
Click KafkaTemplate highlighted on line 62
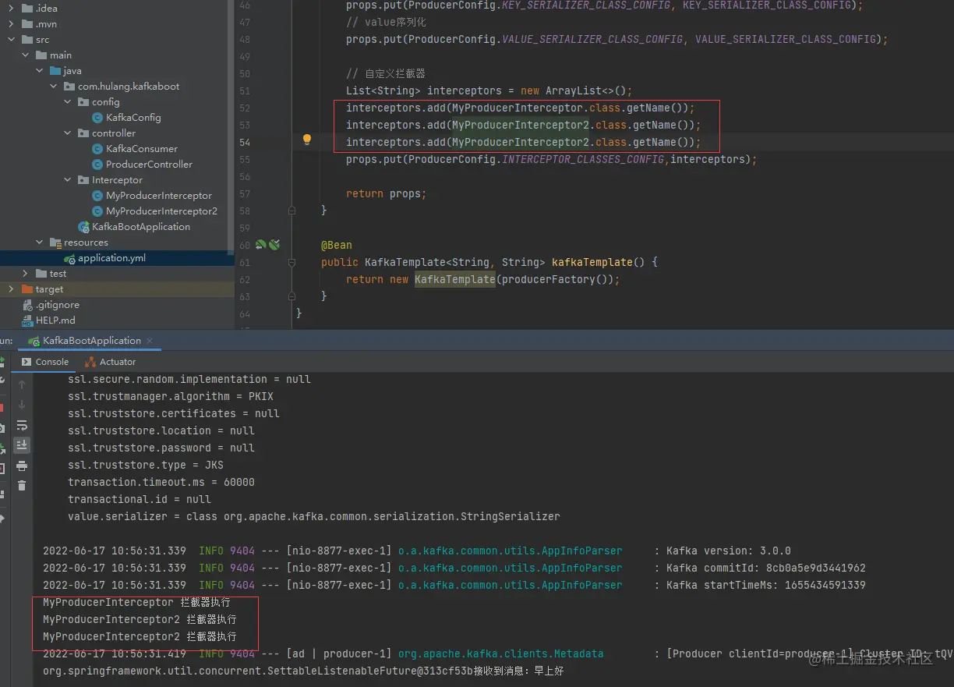(x=455, y=279)
